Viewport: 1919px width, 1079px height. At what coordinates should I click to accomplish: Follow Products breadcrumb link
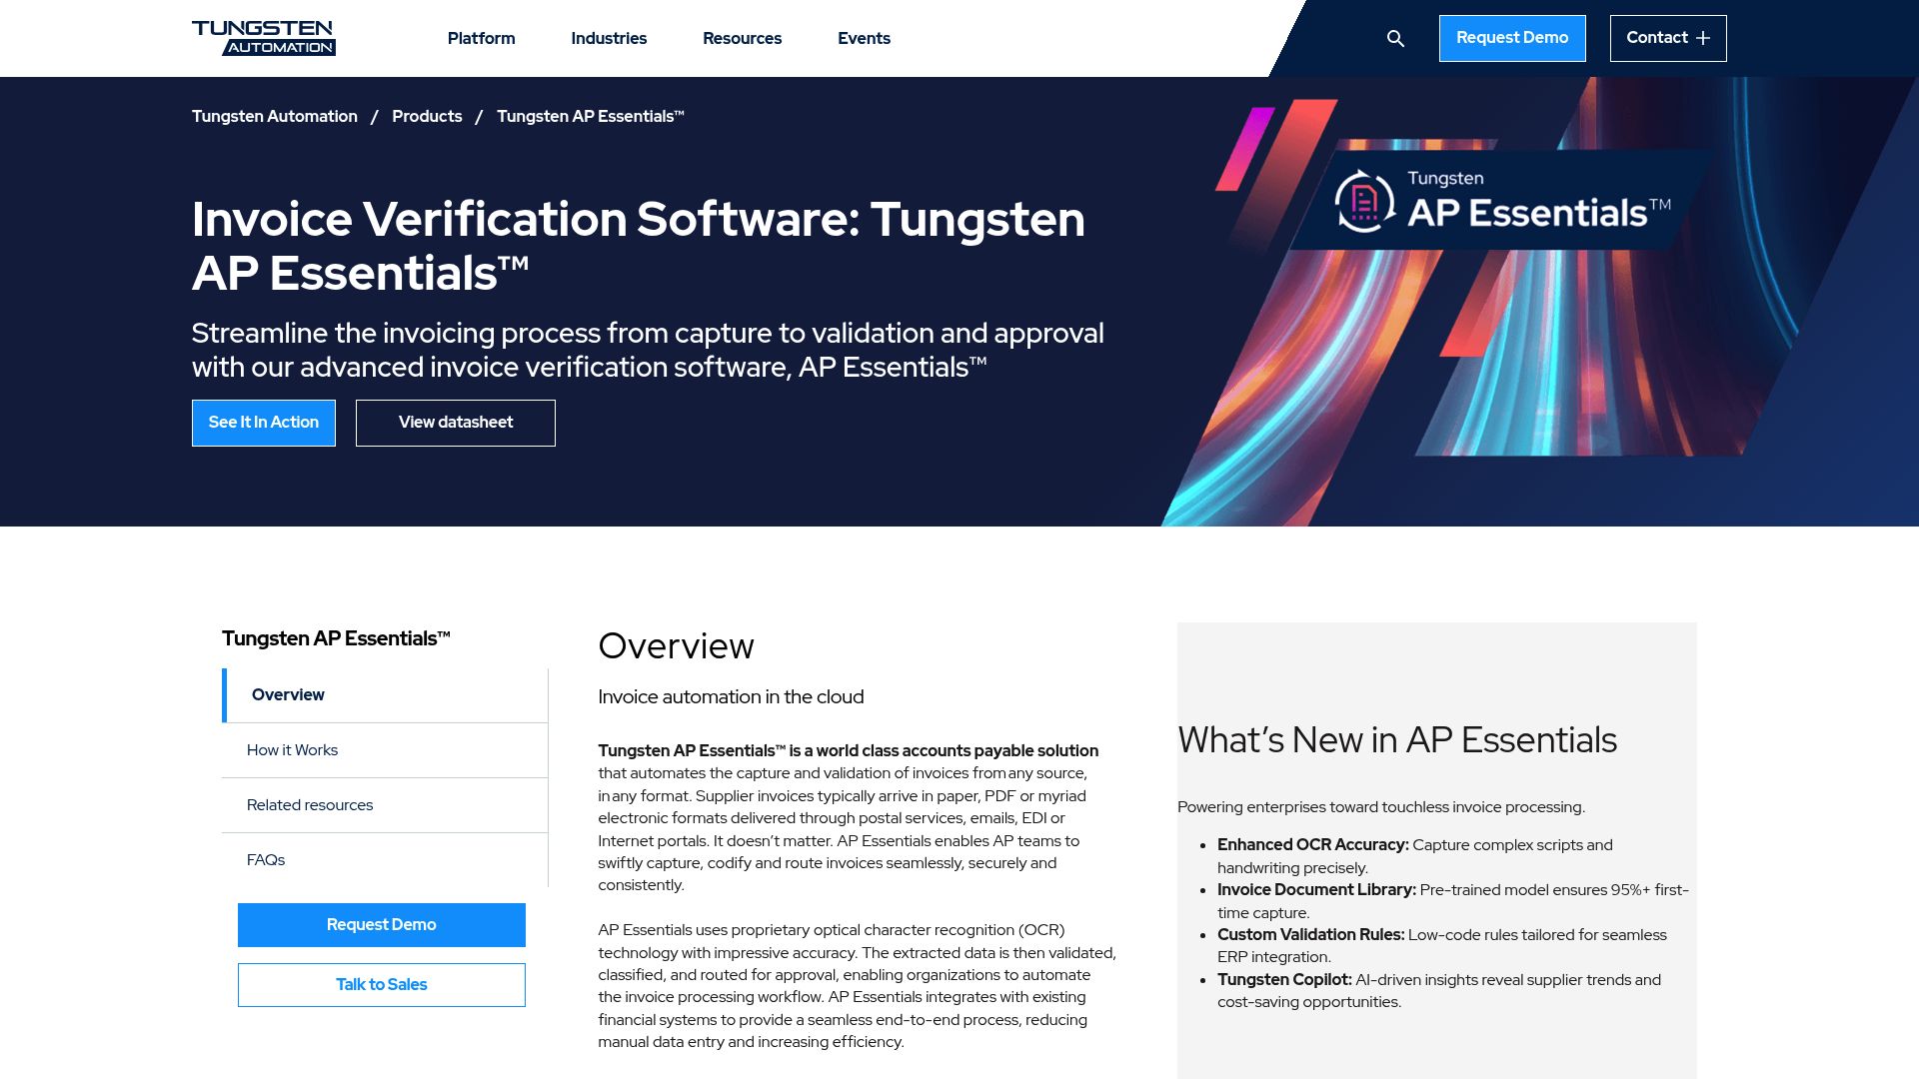[x=427, y=116]
